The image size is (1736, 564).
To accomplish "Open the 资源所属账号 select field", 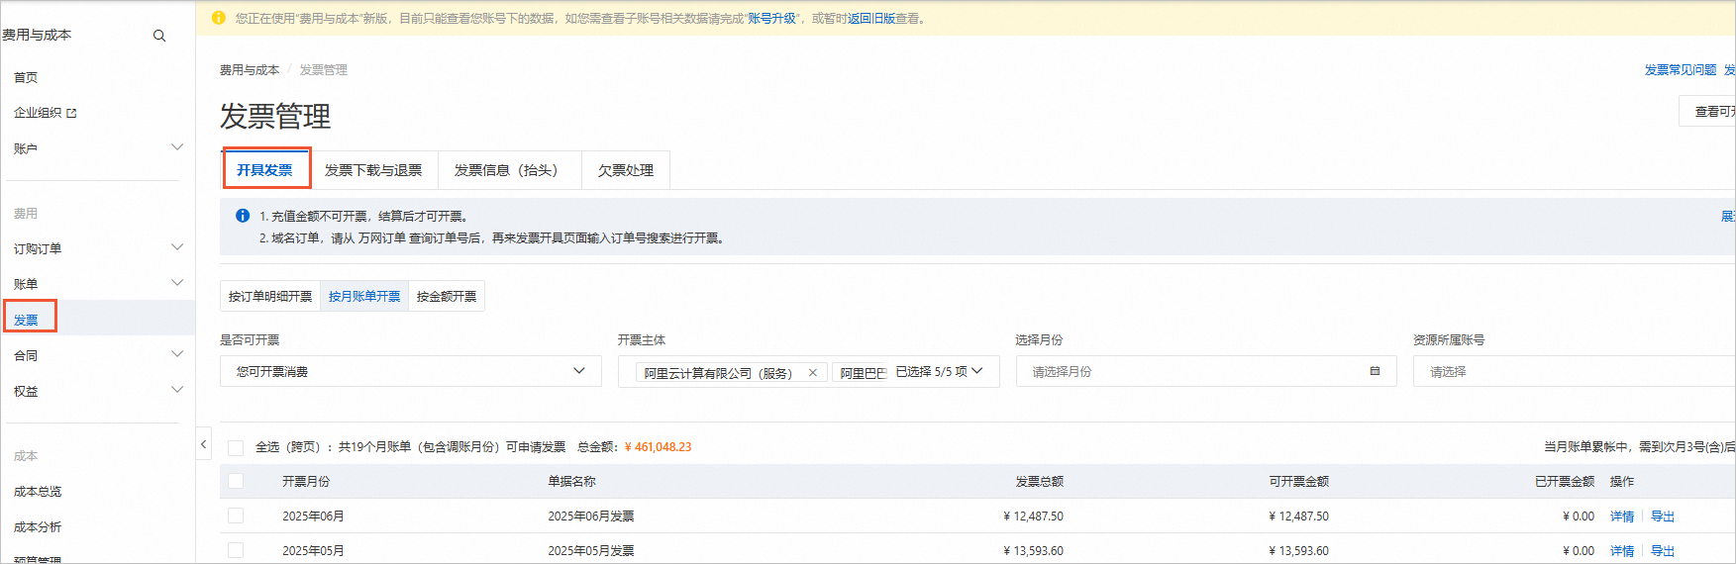I will 1575,371.
